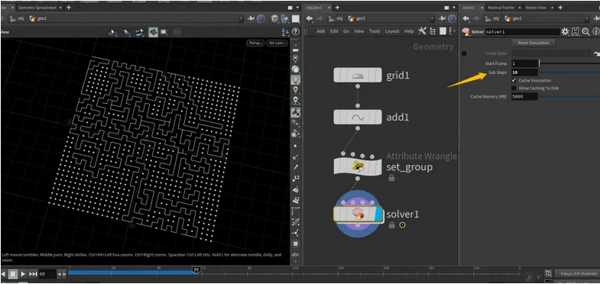Open viewport display options icon beside help
The image size is (600, 284).
click(x=285, y=32)
